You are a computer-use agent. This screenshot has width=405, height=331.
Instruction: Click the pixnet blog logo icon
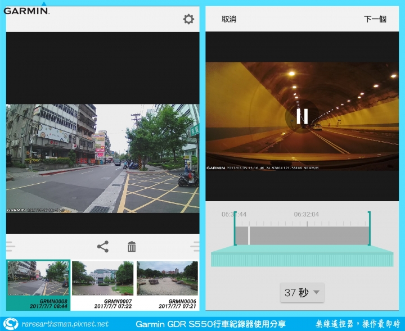click(x=11, y=324)
